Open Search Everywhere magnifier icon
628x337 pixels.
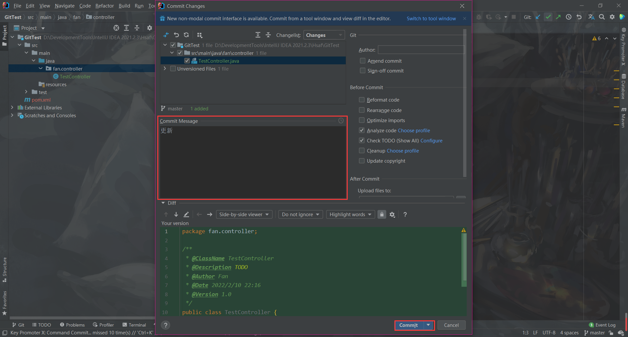click(x=602, y=17)
